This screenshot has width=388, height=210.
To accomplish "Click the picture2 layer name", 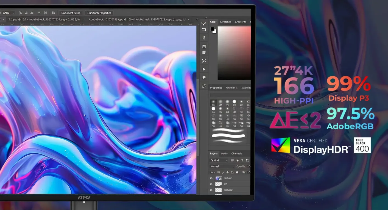I will click(x=228, y=190).
